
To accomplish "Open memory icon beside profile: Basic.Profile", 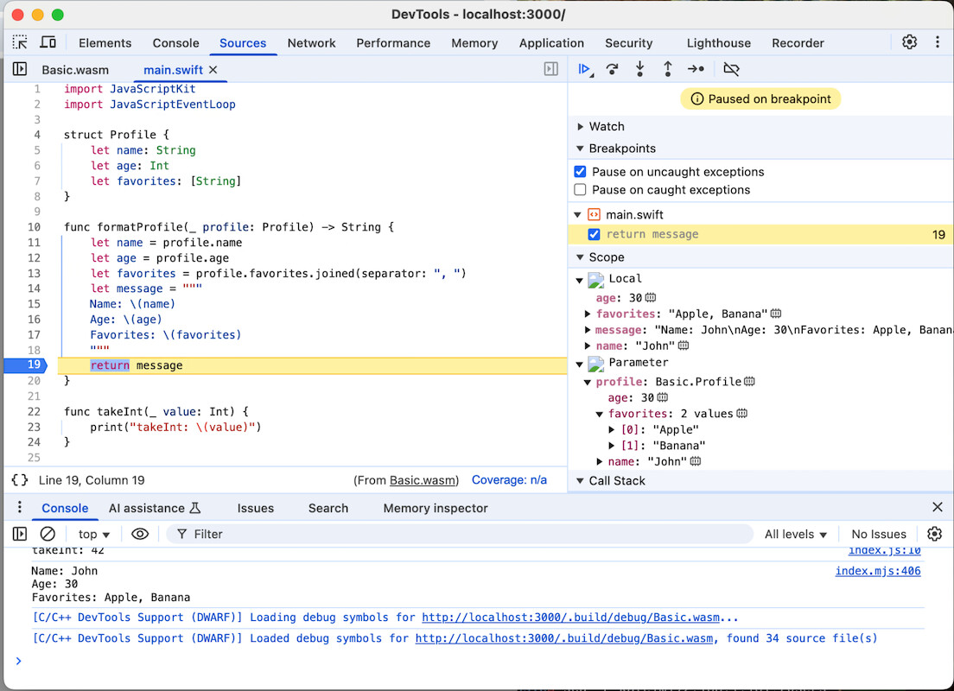I will (x=749, y=382).
